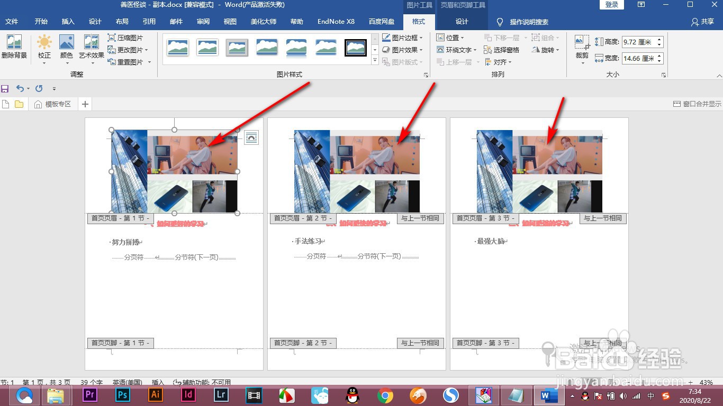
Task: Click Merge Windows Display (窗口合并显示)
Action: coord(697,104)
